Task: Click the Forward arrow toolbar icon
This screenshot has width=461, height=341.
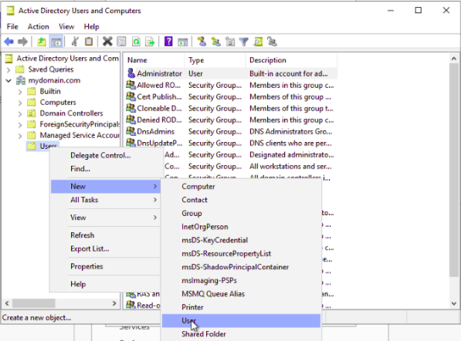Action: pyautogui.click(x=22, y=42)
